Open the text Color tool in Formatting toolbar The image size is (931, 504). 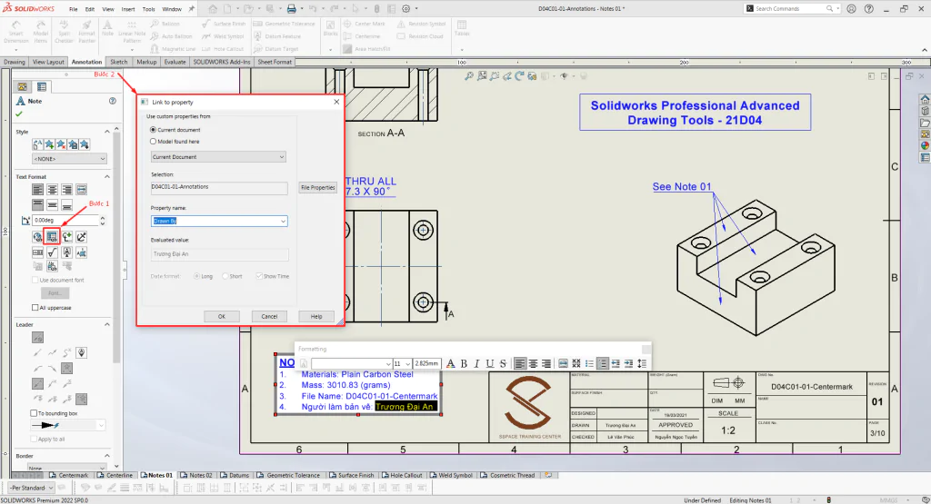[x=451, y=363]
